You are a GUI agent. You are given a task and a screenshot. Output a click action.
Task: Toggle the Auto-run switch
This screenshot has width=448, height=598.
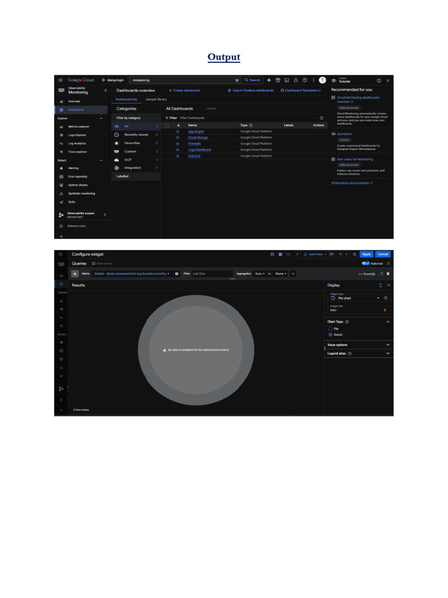[366, 263]
